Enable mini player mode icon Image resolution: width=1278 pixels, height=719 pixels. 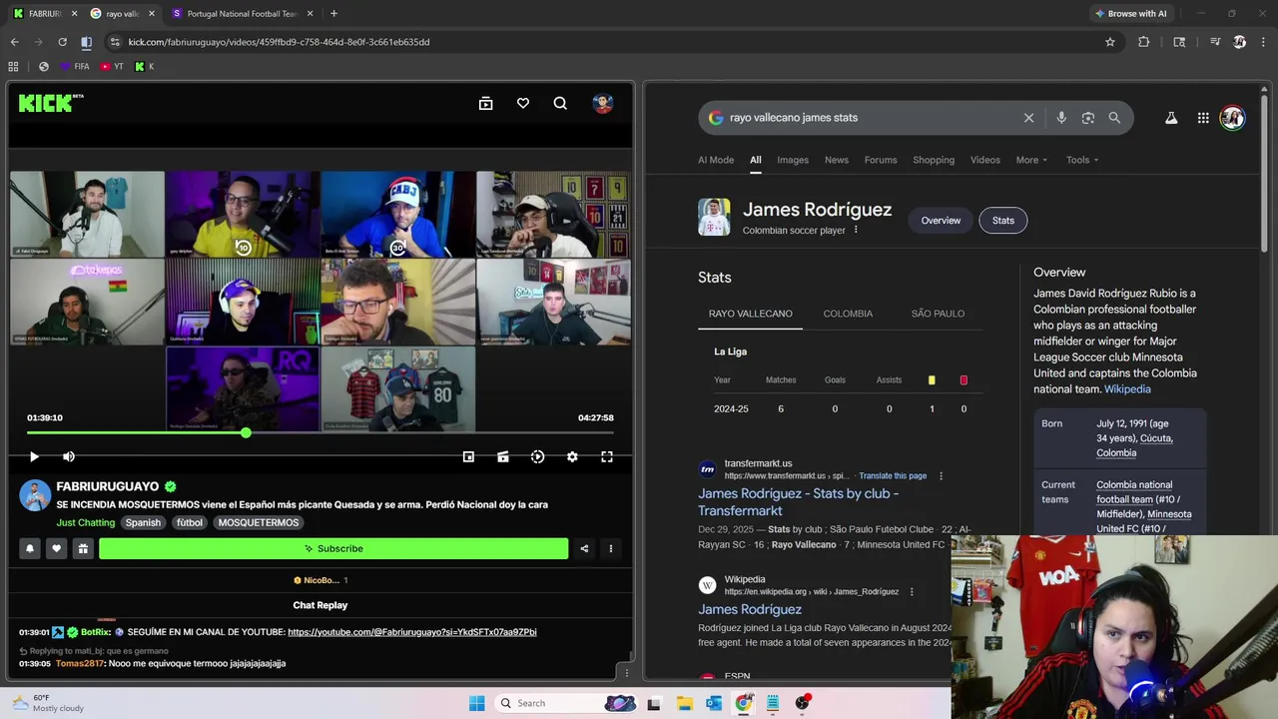coord(468,456)
